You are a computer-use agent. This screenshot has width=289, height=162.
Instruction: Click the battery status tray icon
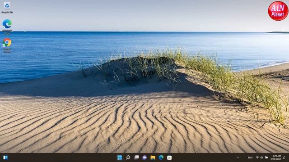click(x=266, y=157)
